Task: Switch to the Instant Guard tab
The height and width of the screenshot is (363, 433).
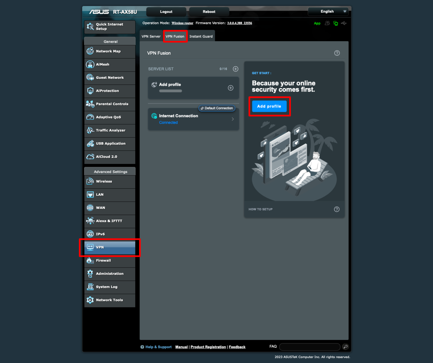Action: [201, 36]
